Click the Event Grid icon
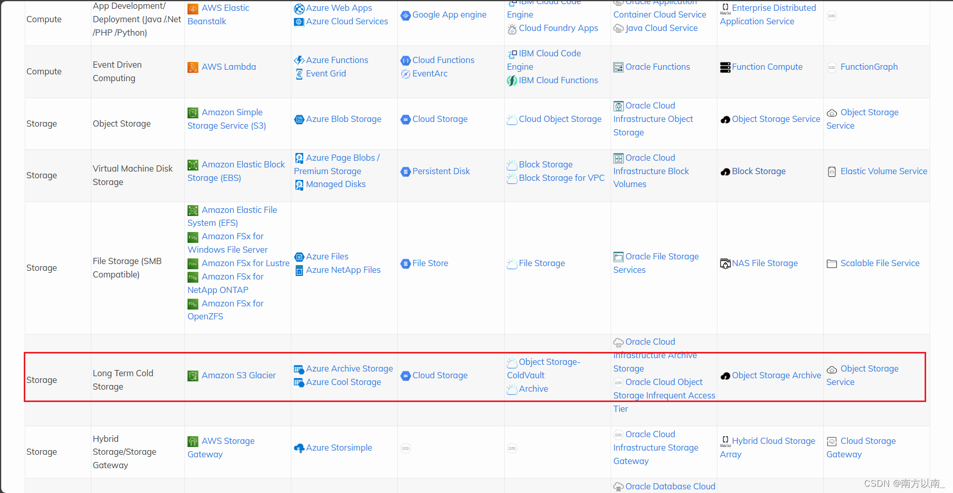 tap(299, 74)
